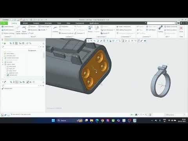
Task: Open the Cabling filter dropdown at bottom right
Action: point(175,115)
